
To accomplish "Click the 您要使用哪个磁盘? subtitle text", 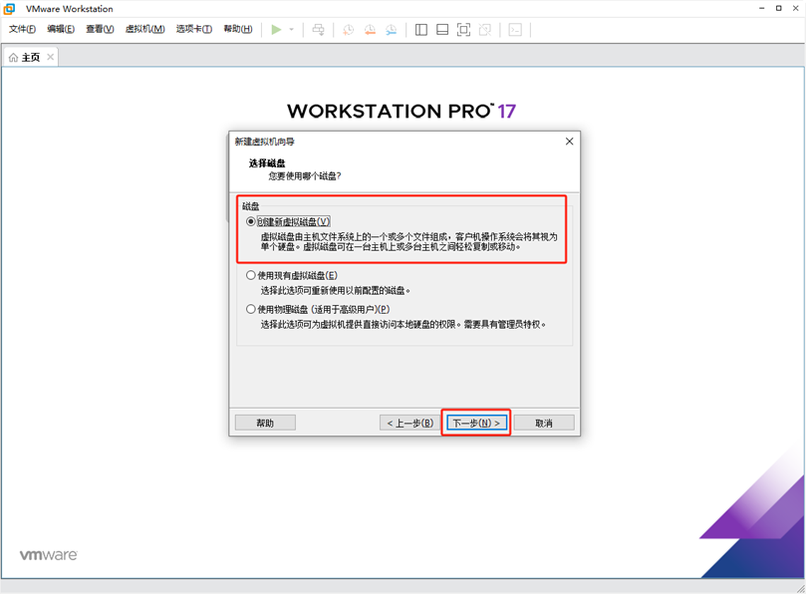I will pyautogui.click(x=305, y=176).
